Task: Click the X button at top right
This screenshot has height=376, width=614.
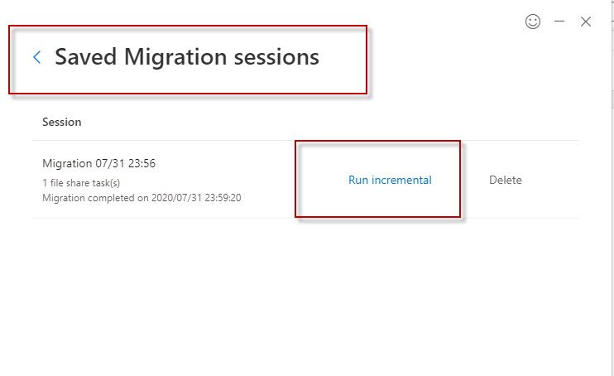Action: pos(586,22)
